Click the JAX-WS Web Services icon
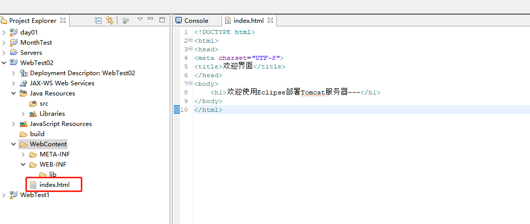Image resolution: width=530 pixels, height=224 pixels. tap(23, 83)
